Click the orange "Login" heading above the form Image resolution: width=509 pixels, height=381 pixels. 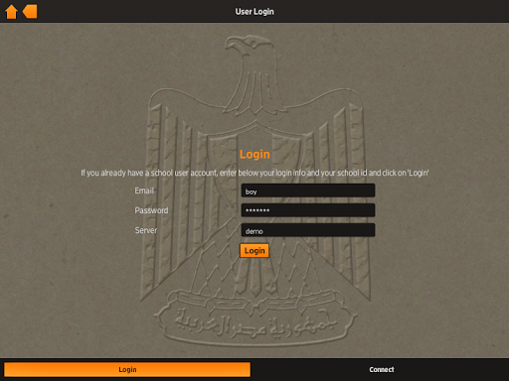254,155
